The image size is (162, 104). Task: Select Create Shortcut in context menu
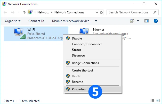point(92,70)
